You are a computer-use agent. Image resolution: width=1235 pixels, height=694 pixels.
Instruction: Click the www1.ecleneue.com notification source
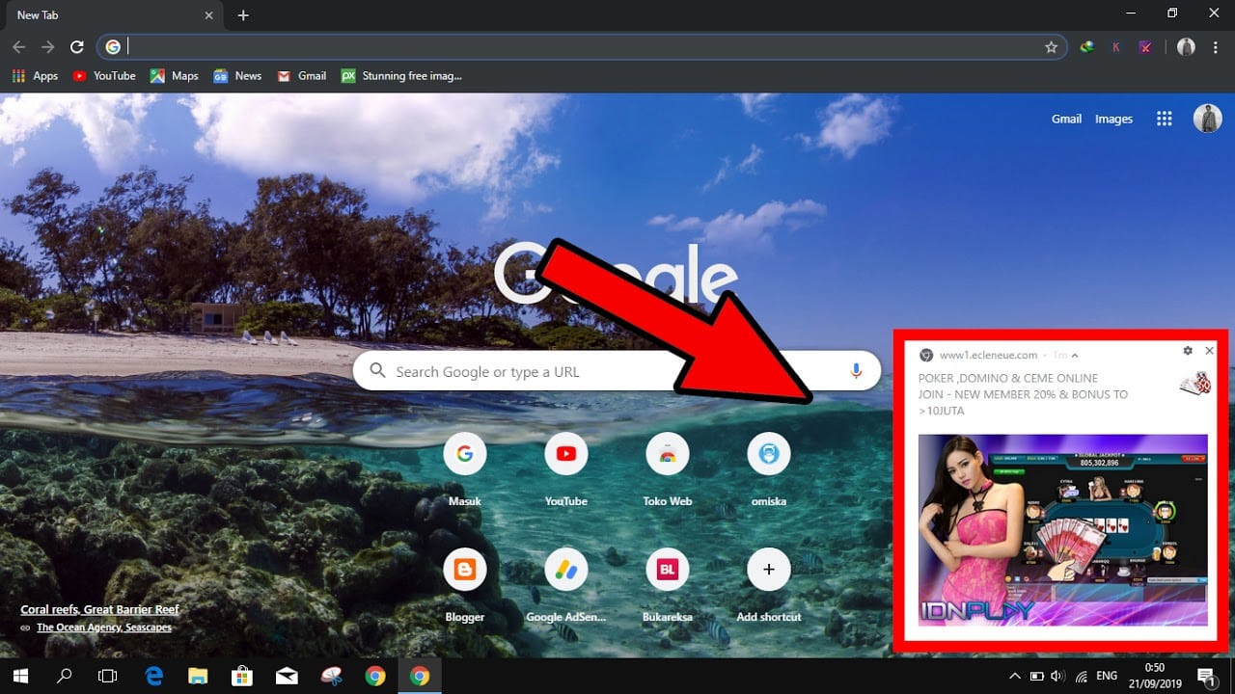tap(988, 356)
